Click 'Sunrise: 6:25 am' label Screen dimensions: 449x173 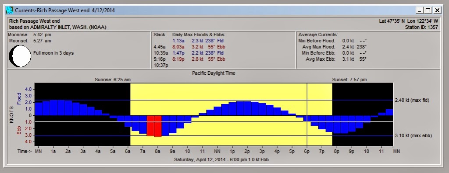point(113,80)
